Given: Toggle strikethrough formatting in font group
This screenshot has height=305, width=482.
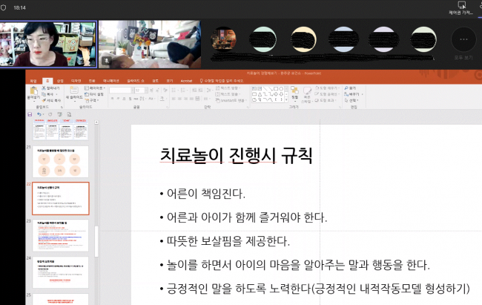Looking at the screenshot, I should tap(136, 99).
